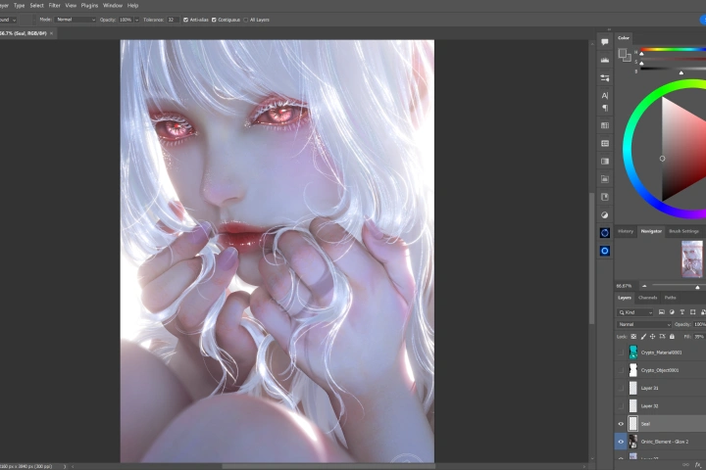Switch to the Paths tab
This screenshot has width=706, height=470.
pyautogui.click(x=670, y=298)
